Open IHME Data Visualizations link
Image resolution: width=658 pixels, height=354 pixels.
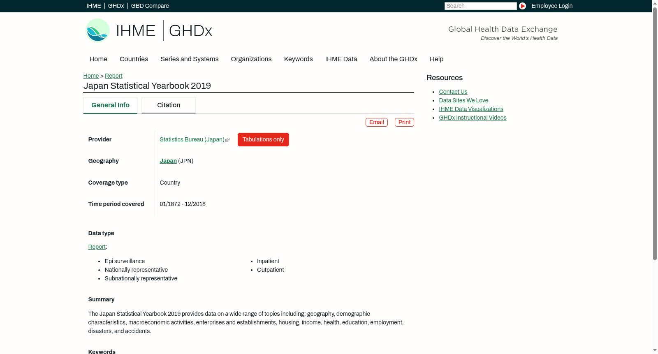[471, 109]
